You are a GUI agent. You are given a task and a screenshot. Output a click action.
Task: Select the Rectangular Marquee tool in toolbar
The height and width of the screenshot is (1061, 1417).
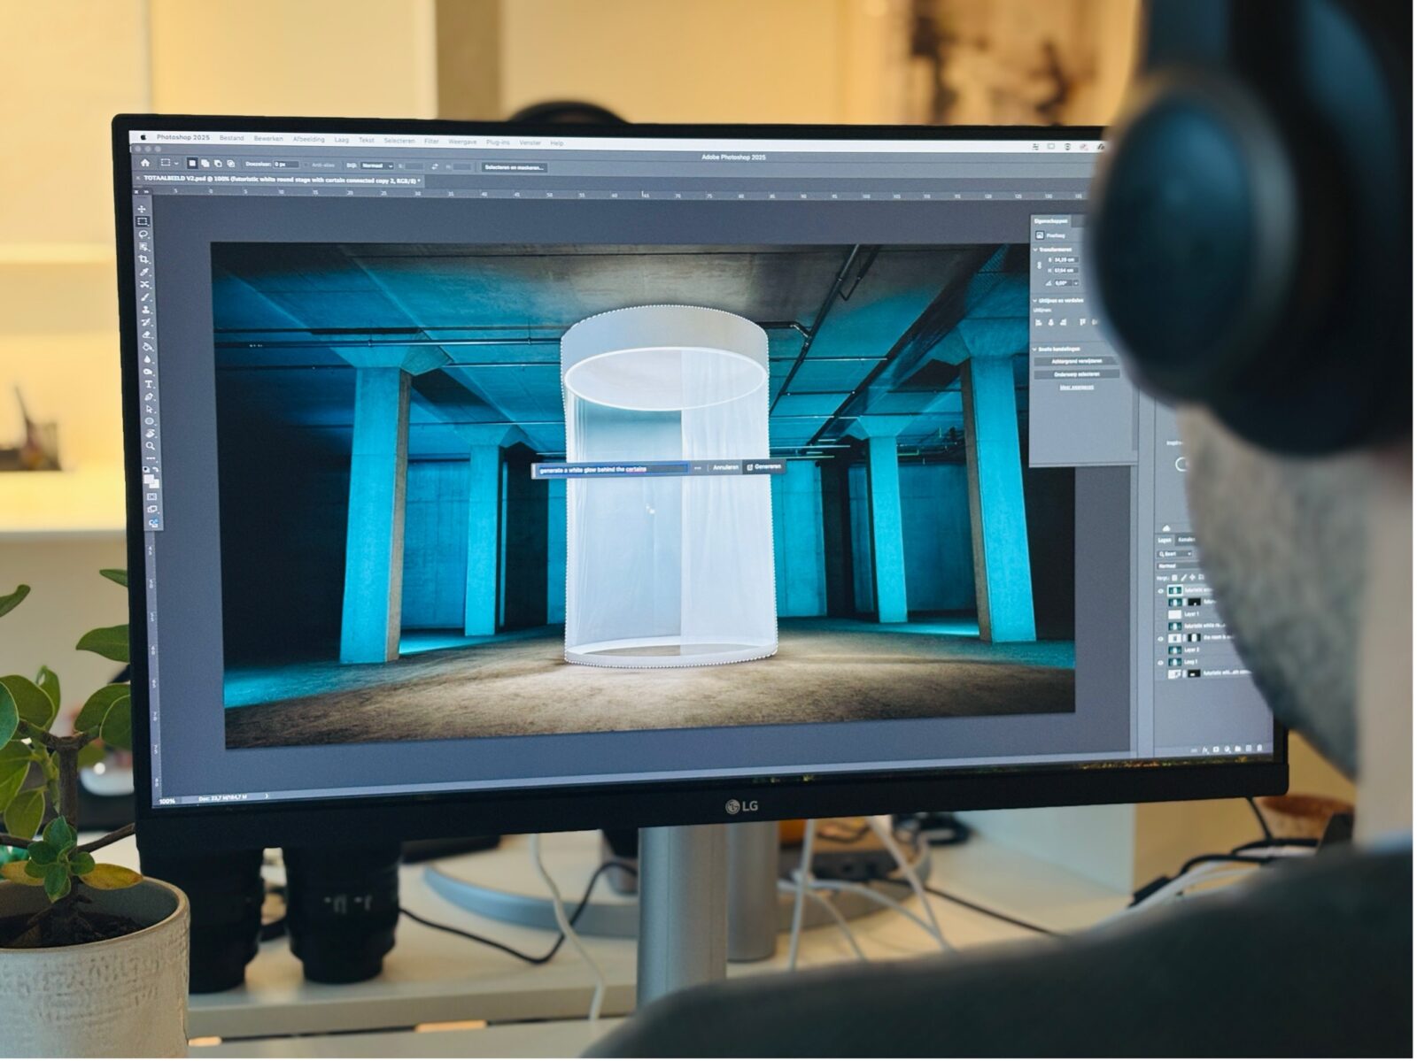click(142, 221)
